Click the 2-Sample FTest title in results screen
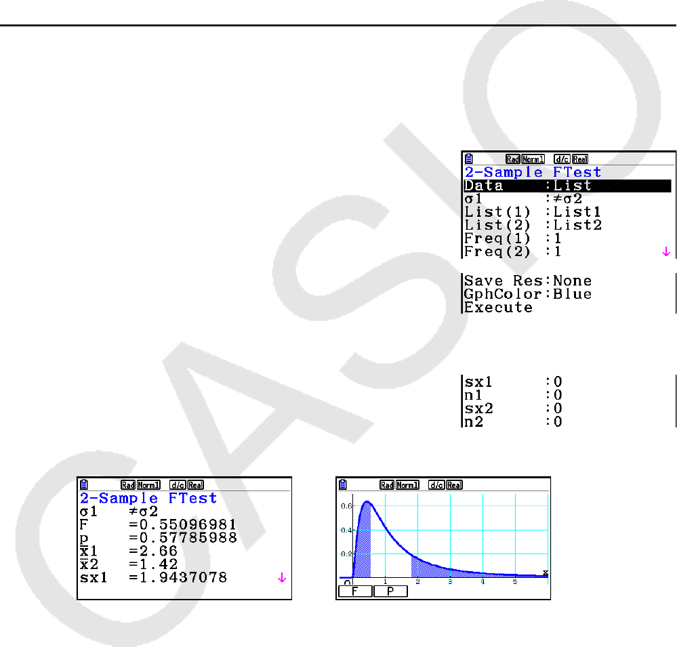677x647 pixels. [148, 498]
